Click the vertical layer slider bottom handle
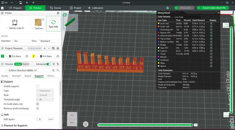235x130 pixels. tap(231, 112)
